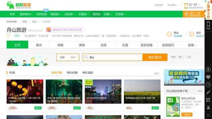Go to 首页 in green navigation bar
The height and width of the screenshot is (119, 212).
pos(12,14)
